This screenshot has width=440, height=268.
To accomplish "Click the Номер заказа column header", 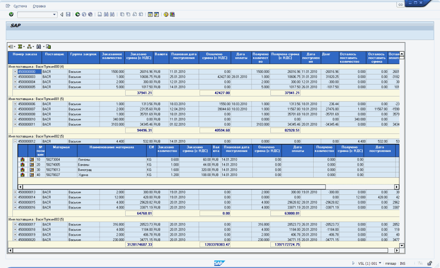I will pyautogui.click(x=25, y=58).
